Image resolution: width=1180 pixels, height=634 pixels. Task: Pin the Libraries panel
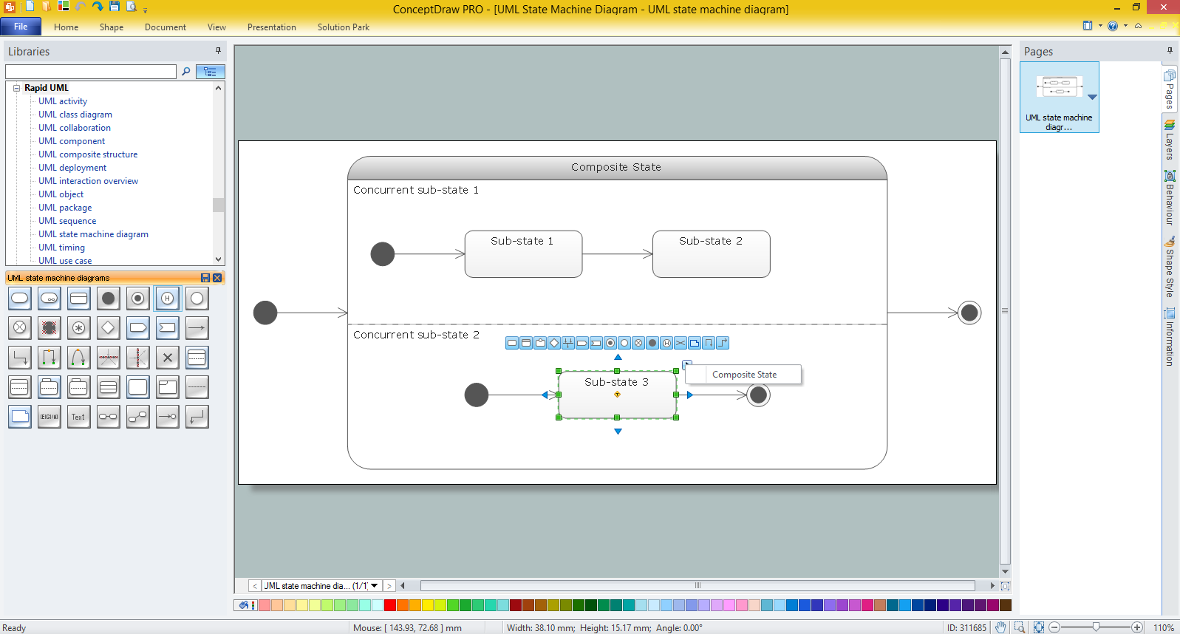(x=218, y=50)
